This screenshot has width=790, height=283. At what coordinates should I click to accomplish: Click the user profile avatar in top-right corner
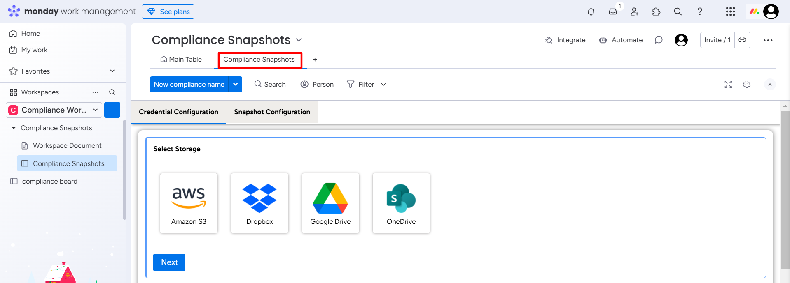771,12
